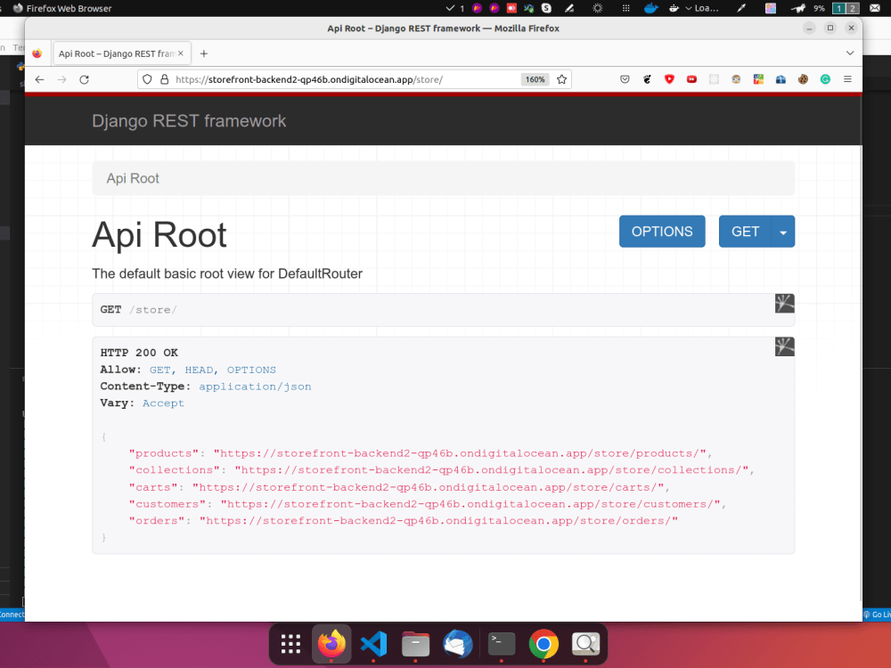Viewport: 891px width, 668px height.
Task: Open the GNOME Shell integration extension
Action: (647, 79)
